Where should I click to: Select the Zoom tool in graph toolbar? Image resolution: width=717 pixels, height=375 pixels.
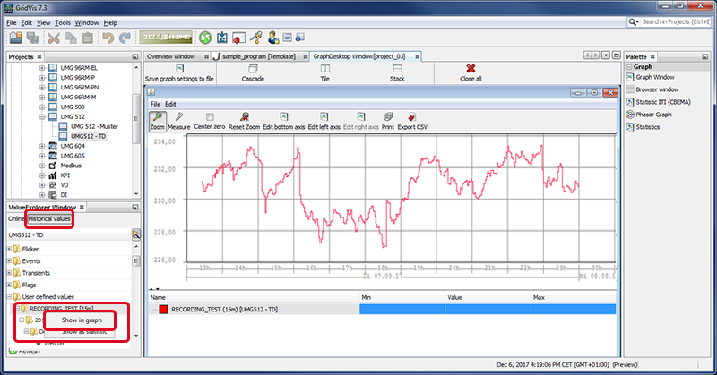157,121
